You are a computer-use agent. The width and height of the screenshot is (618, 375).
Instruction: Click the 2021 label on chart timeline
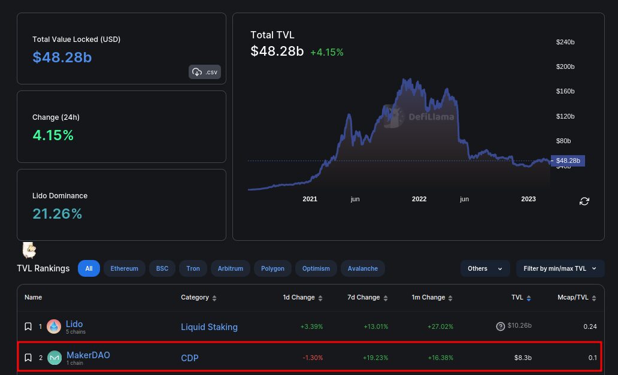pyautogui.click(x=310, y=199)
